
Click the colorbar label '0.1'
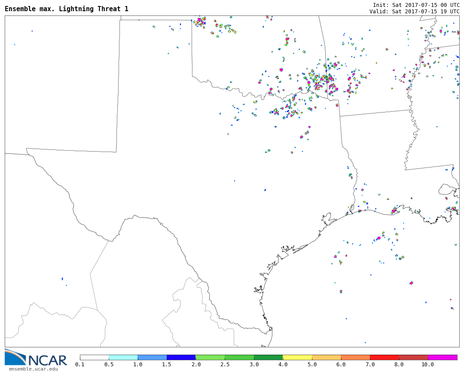pos(80,364)
